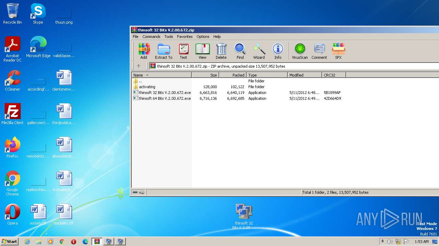Sort by Name column header

point(162,75)
